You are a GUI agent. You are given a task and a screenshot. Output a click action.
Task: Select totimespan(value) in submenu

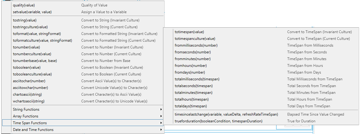click(x=189, y=32)
